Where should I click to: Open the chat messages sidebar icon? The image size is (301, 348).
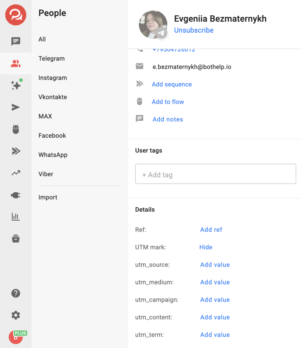click(x=16, y=41)
